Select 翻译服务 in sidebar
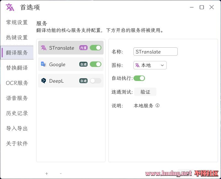Viewport: 221px width, 179px height. point(17,53)
